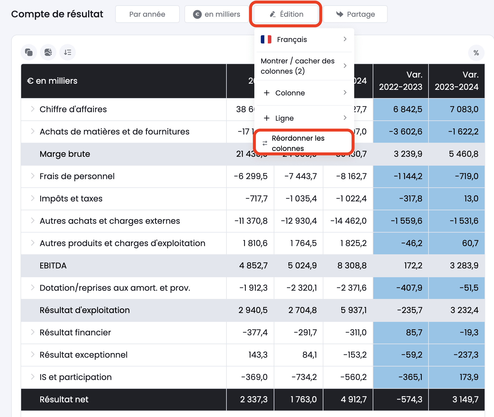Open Montrer / cacher des colonnes submenu
The image size is (494, 417).
[x=304, y=66]
